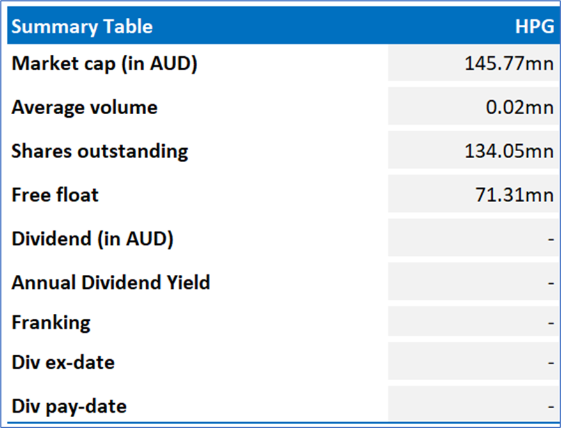
Task: Select the Div pay-date value cell
Action: 474,404
